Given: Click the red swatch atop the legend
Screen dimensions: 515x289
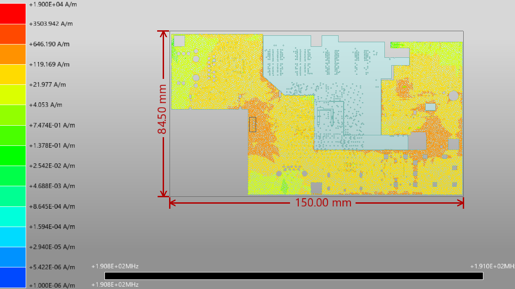Looking at the screenshot, I should coord(13,13).
